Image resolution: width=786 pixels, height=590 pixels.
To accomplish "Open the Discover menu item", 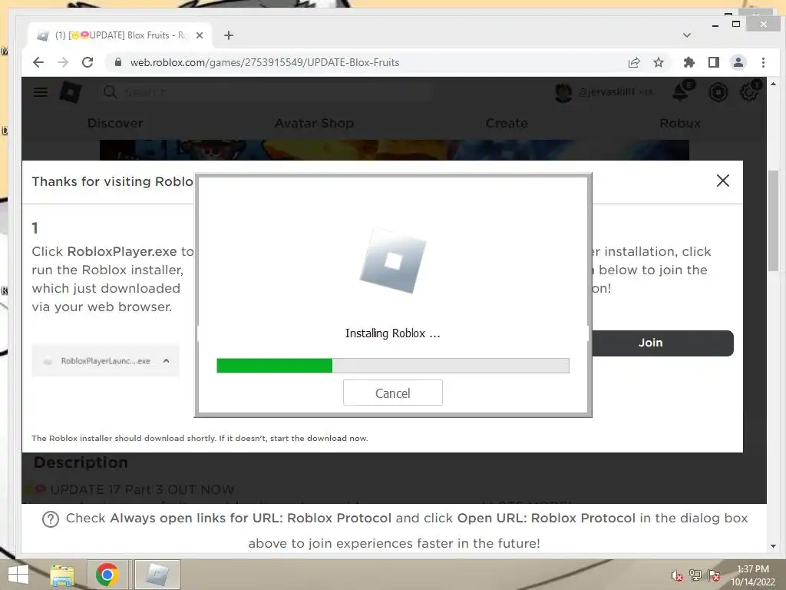I will [x=115, y=123].
